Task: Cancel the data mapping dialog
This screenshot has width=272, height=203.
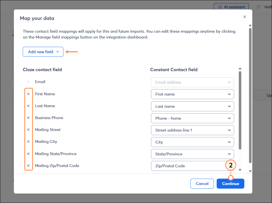Action: (202, 183)
